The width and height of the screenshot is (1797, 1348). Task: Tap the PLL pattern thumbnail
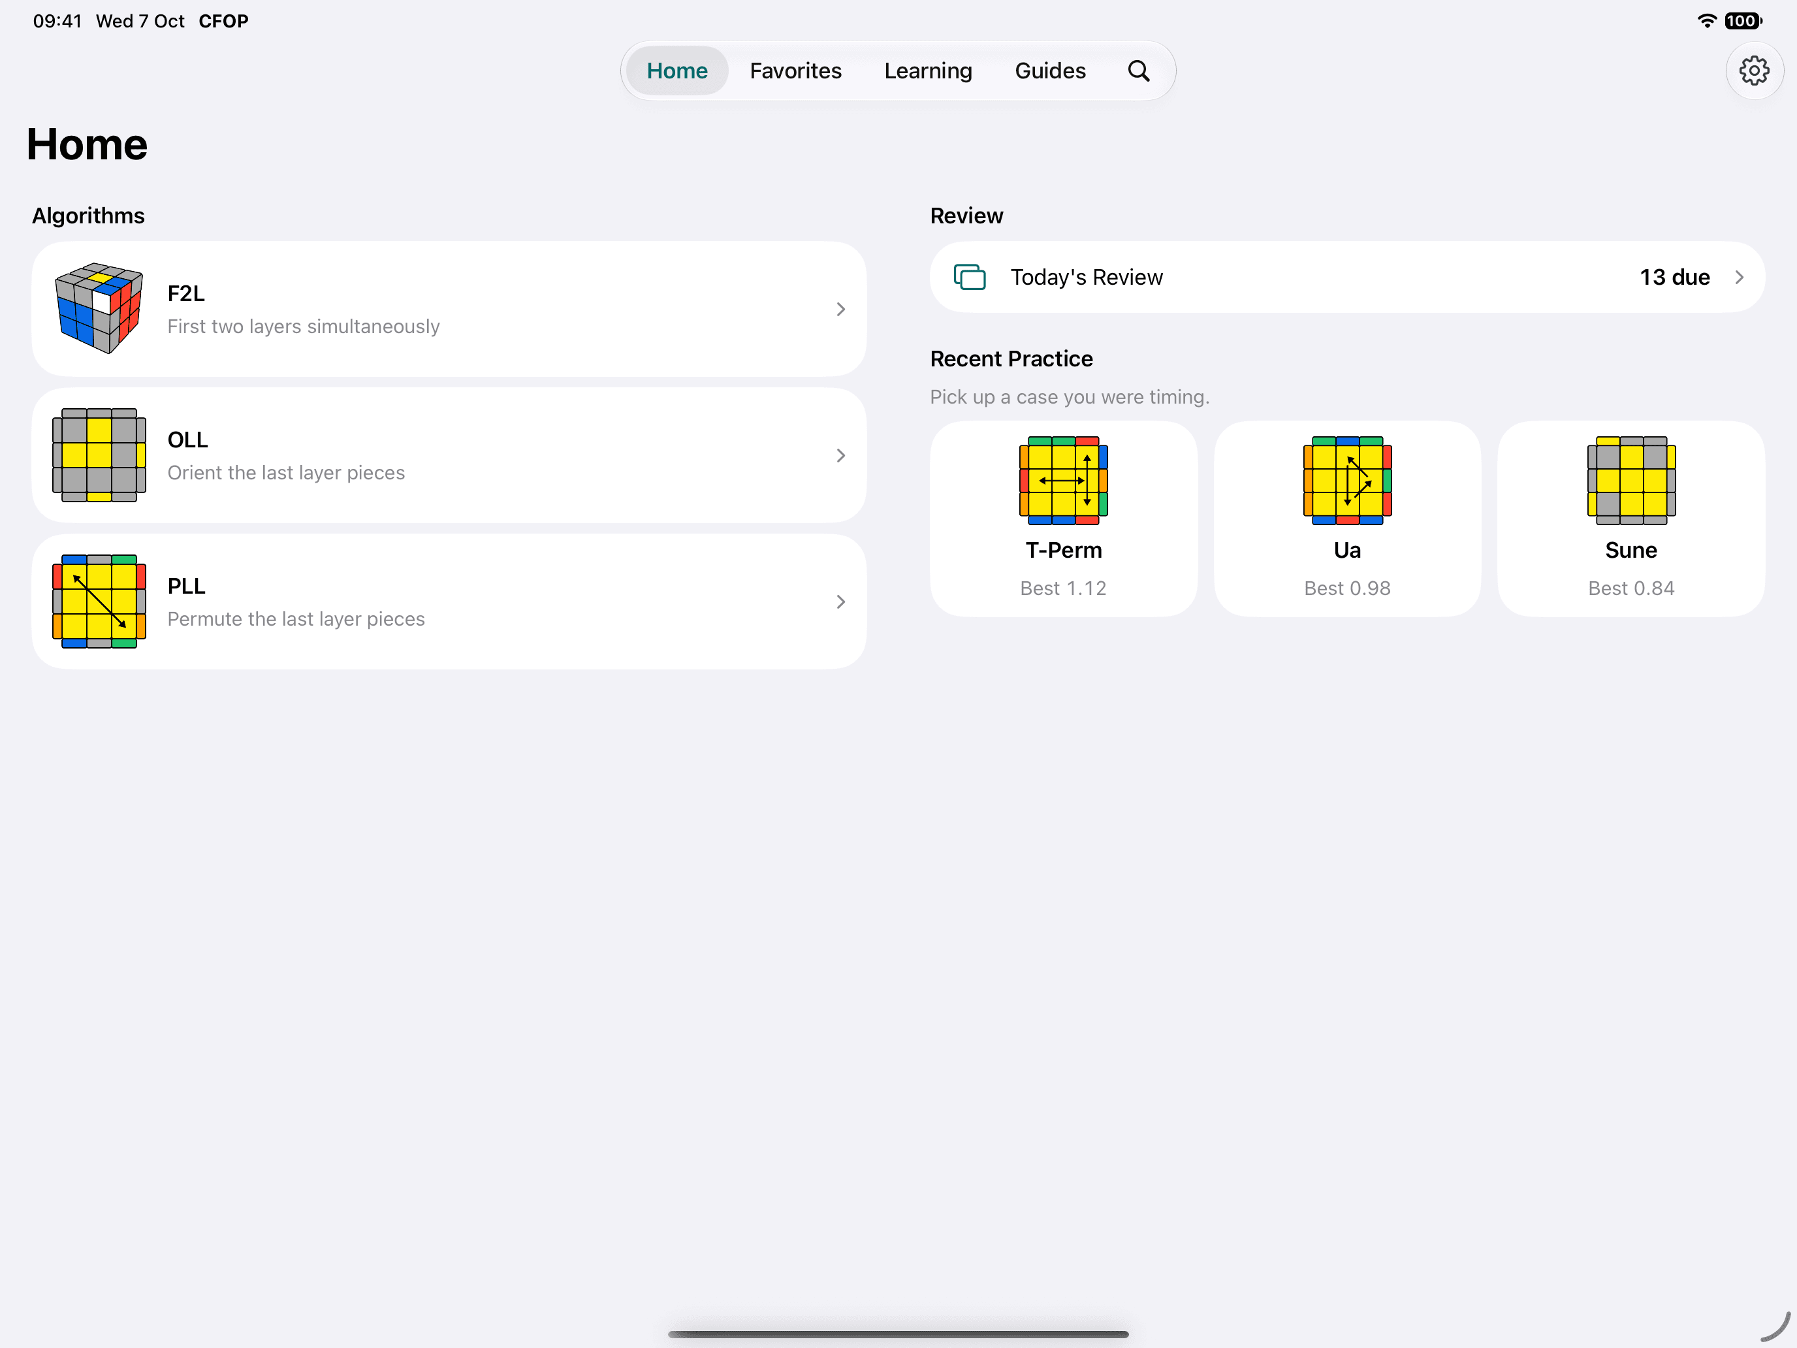(x=99, y=602)
